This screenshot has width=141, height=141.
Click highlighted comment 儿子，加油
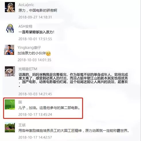click(x=49, y=108)
